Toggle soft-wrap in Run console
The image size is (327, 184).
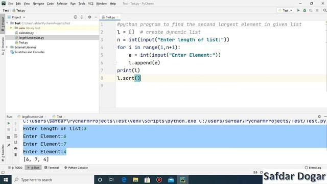tap(16, 136)
